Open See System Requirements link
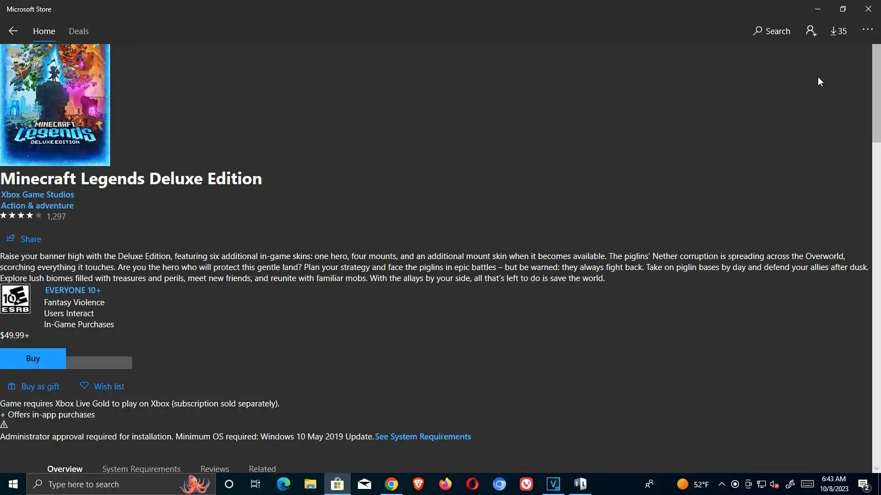881x495 pixels. tap(423, 437)
